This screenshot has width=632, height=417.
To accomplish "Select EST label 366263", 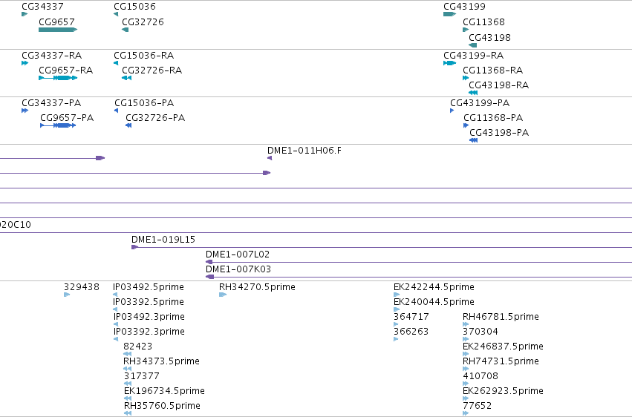I will click(411, 332).
